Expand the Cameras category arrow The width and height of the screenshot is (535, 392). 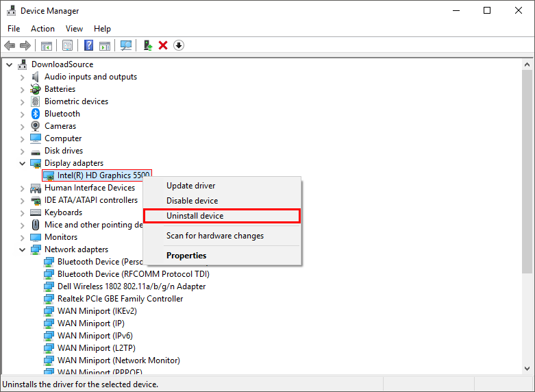23,126
